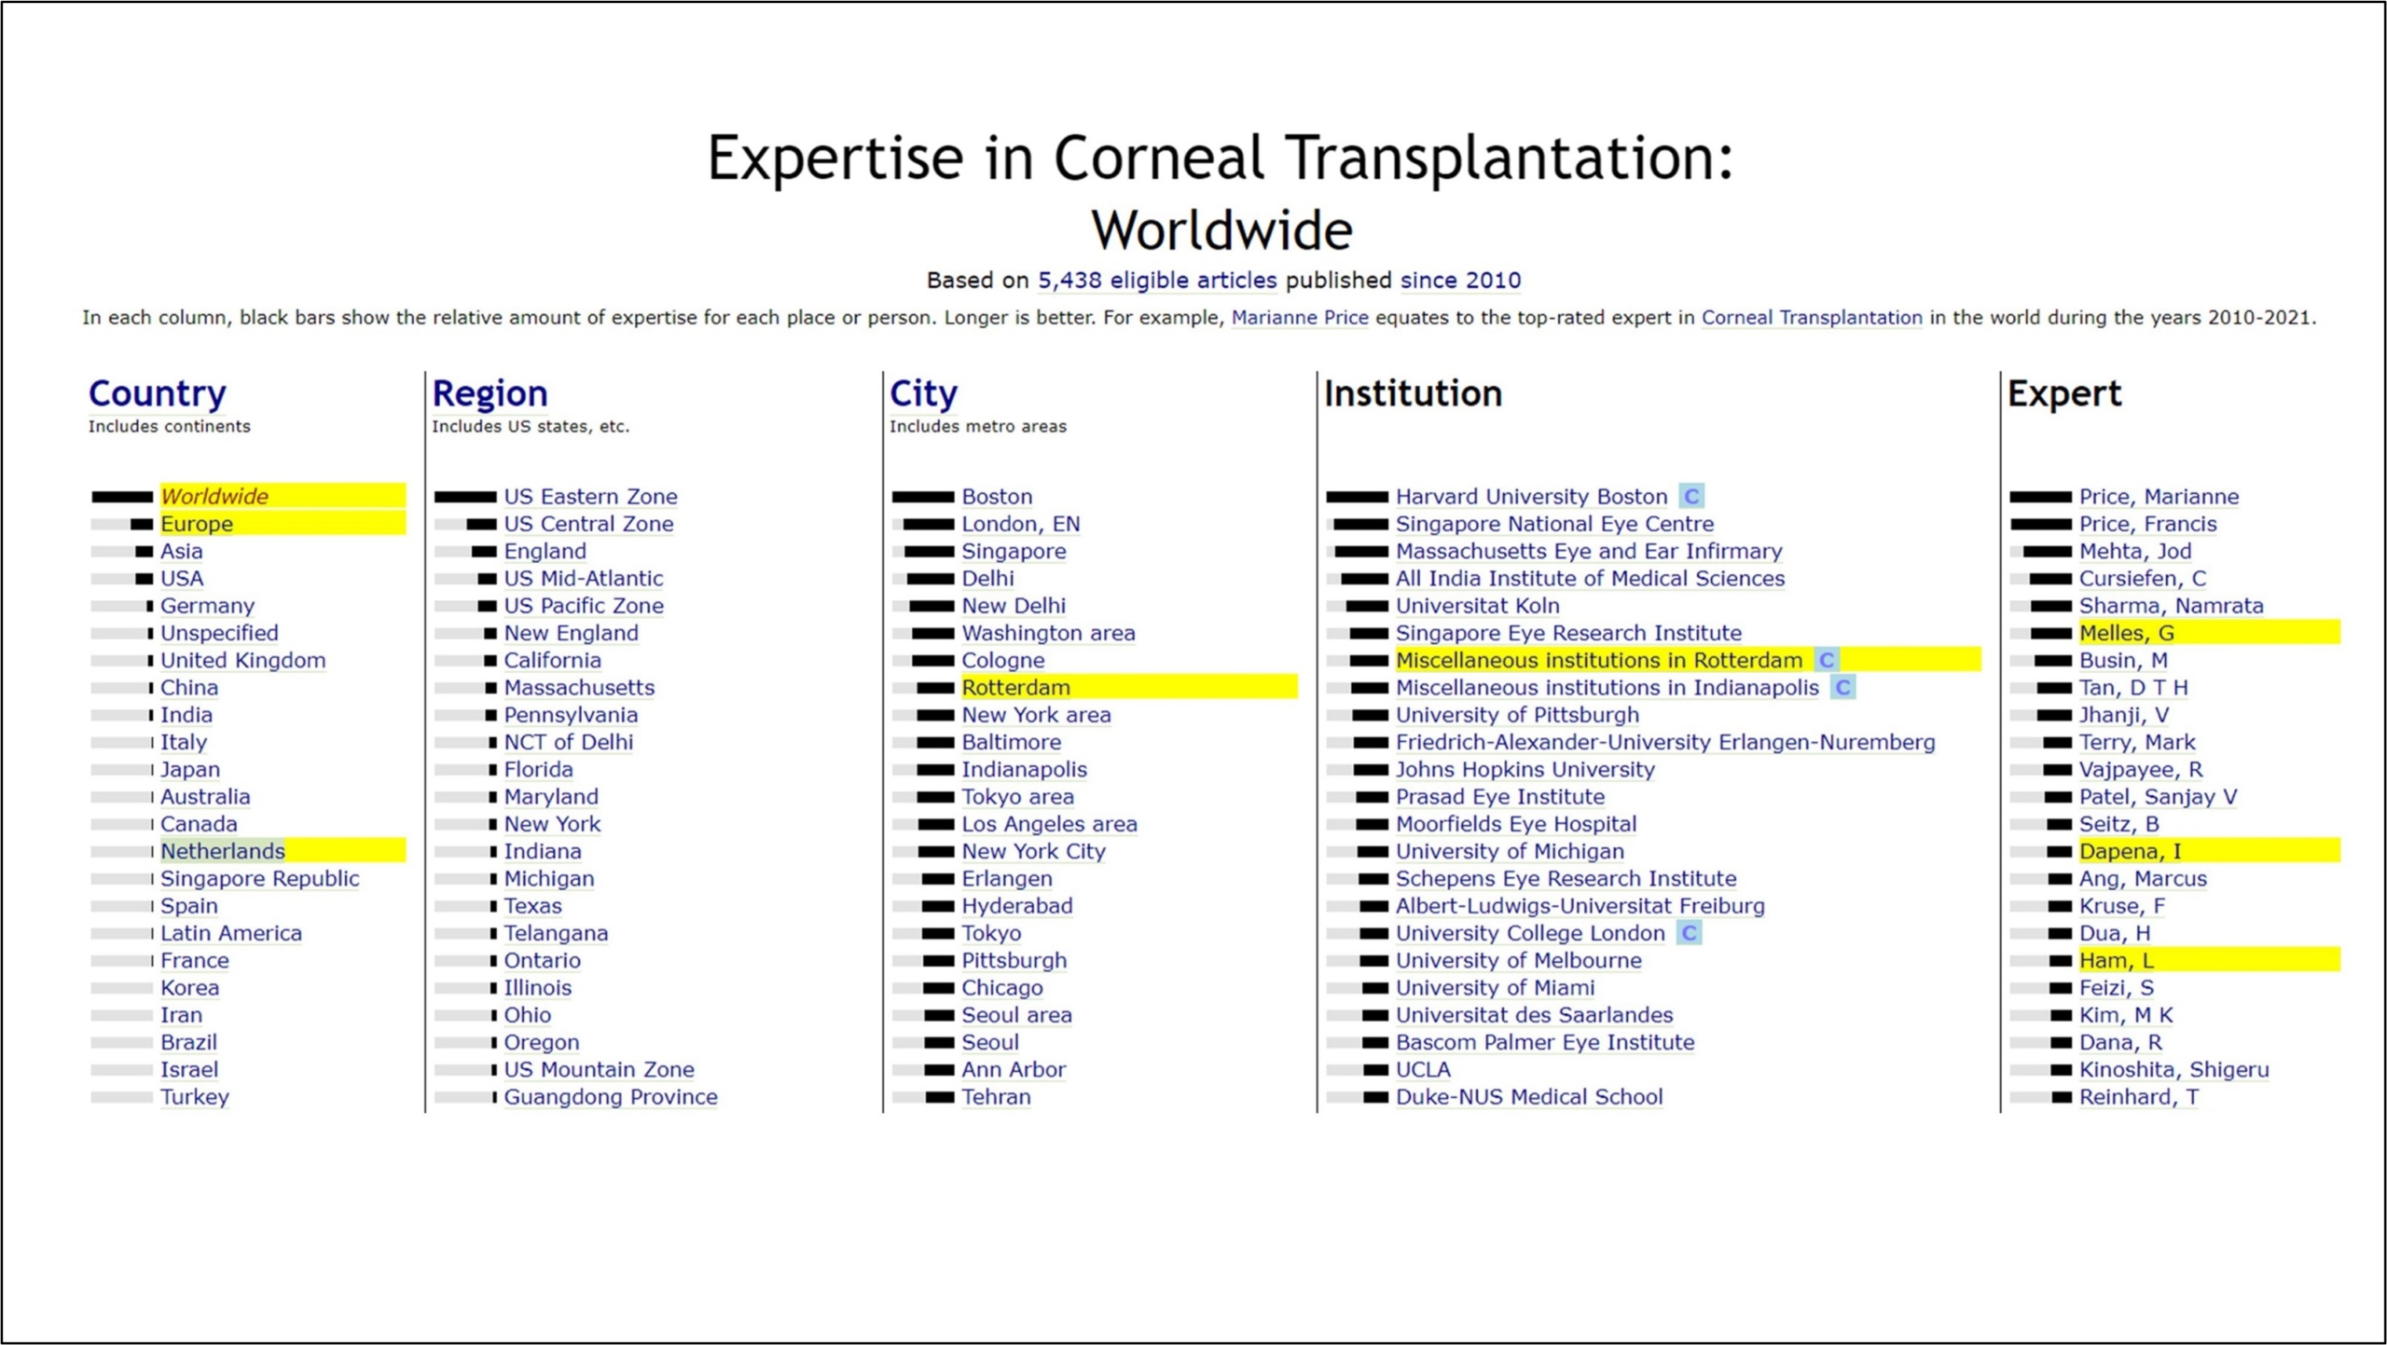
Task: Choose Los Angeles area city
Action: (1049, 824)
